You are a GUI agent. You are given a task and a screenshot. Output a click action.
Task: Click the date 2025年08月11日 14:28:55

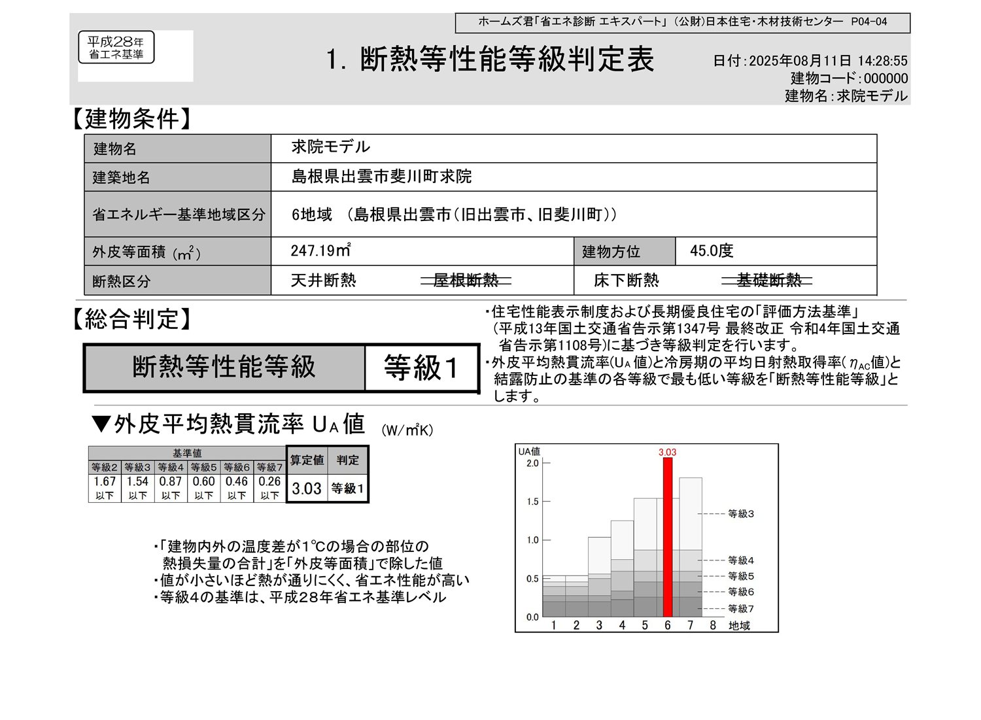click(x=828, y=61)
